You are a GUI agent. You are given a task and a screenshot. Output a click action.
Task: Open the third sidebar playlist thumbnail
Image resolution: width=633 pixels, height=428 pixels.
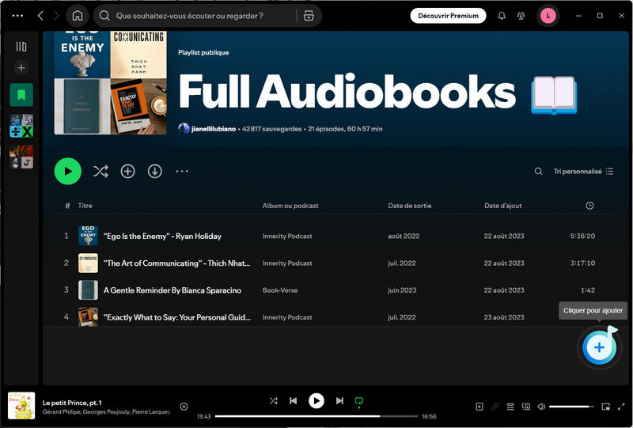pyautogui.click(x=21, y=157)
